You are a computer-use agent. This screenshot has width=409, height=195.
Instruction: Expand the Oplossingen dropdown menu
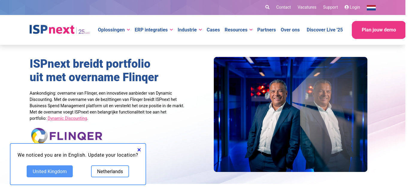[114, 30]
